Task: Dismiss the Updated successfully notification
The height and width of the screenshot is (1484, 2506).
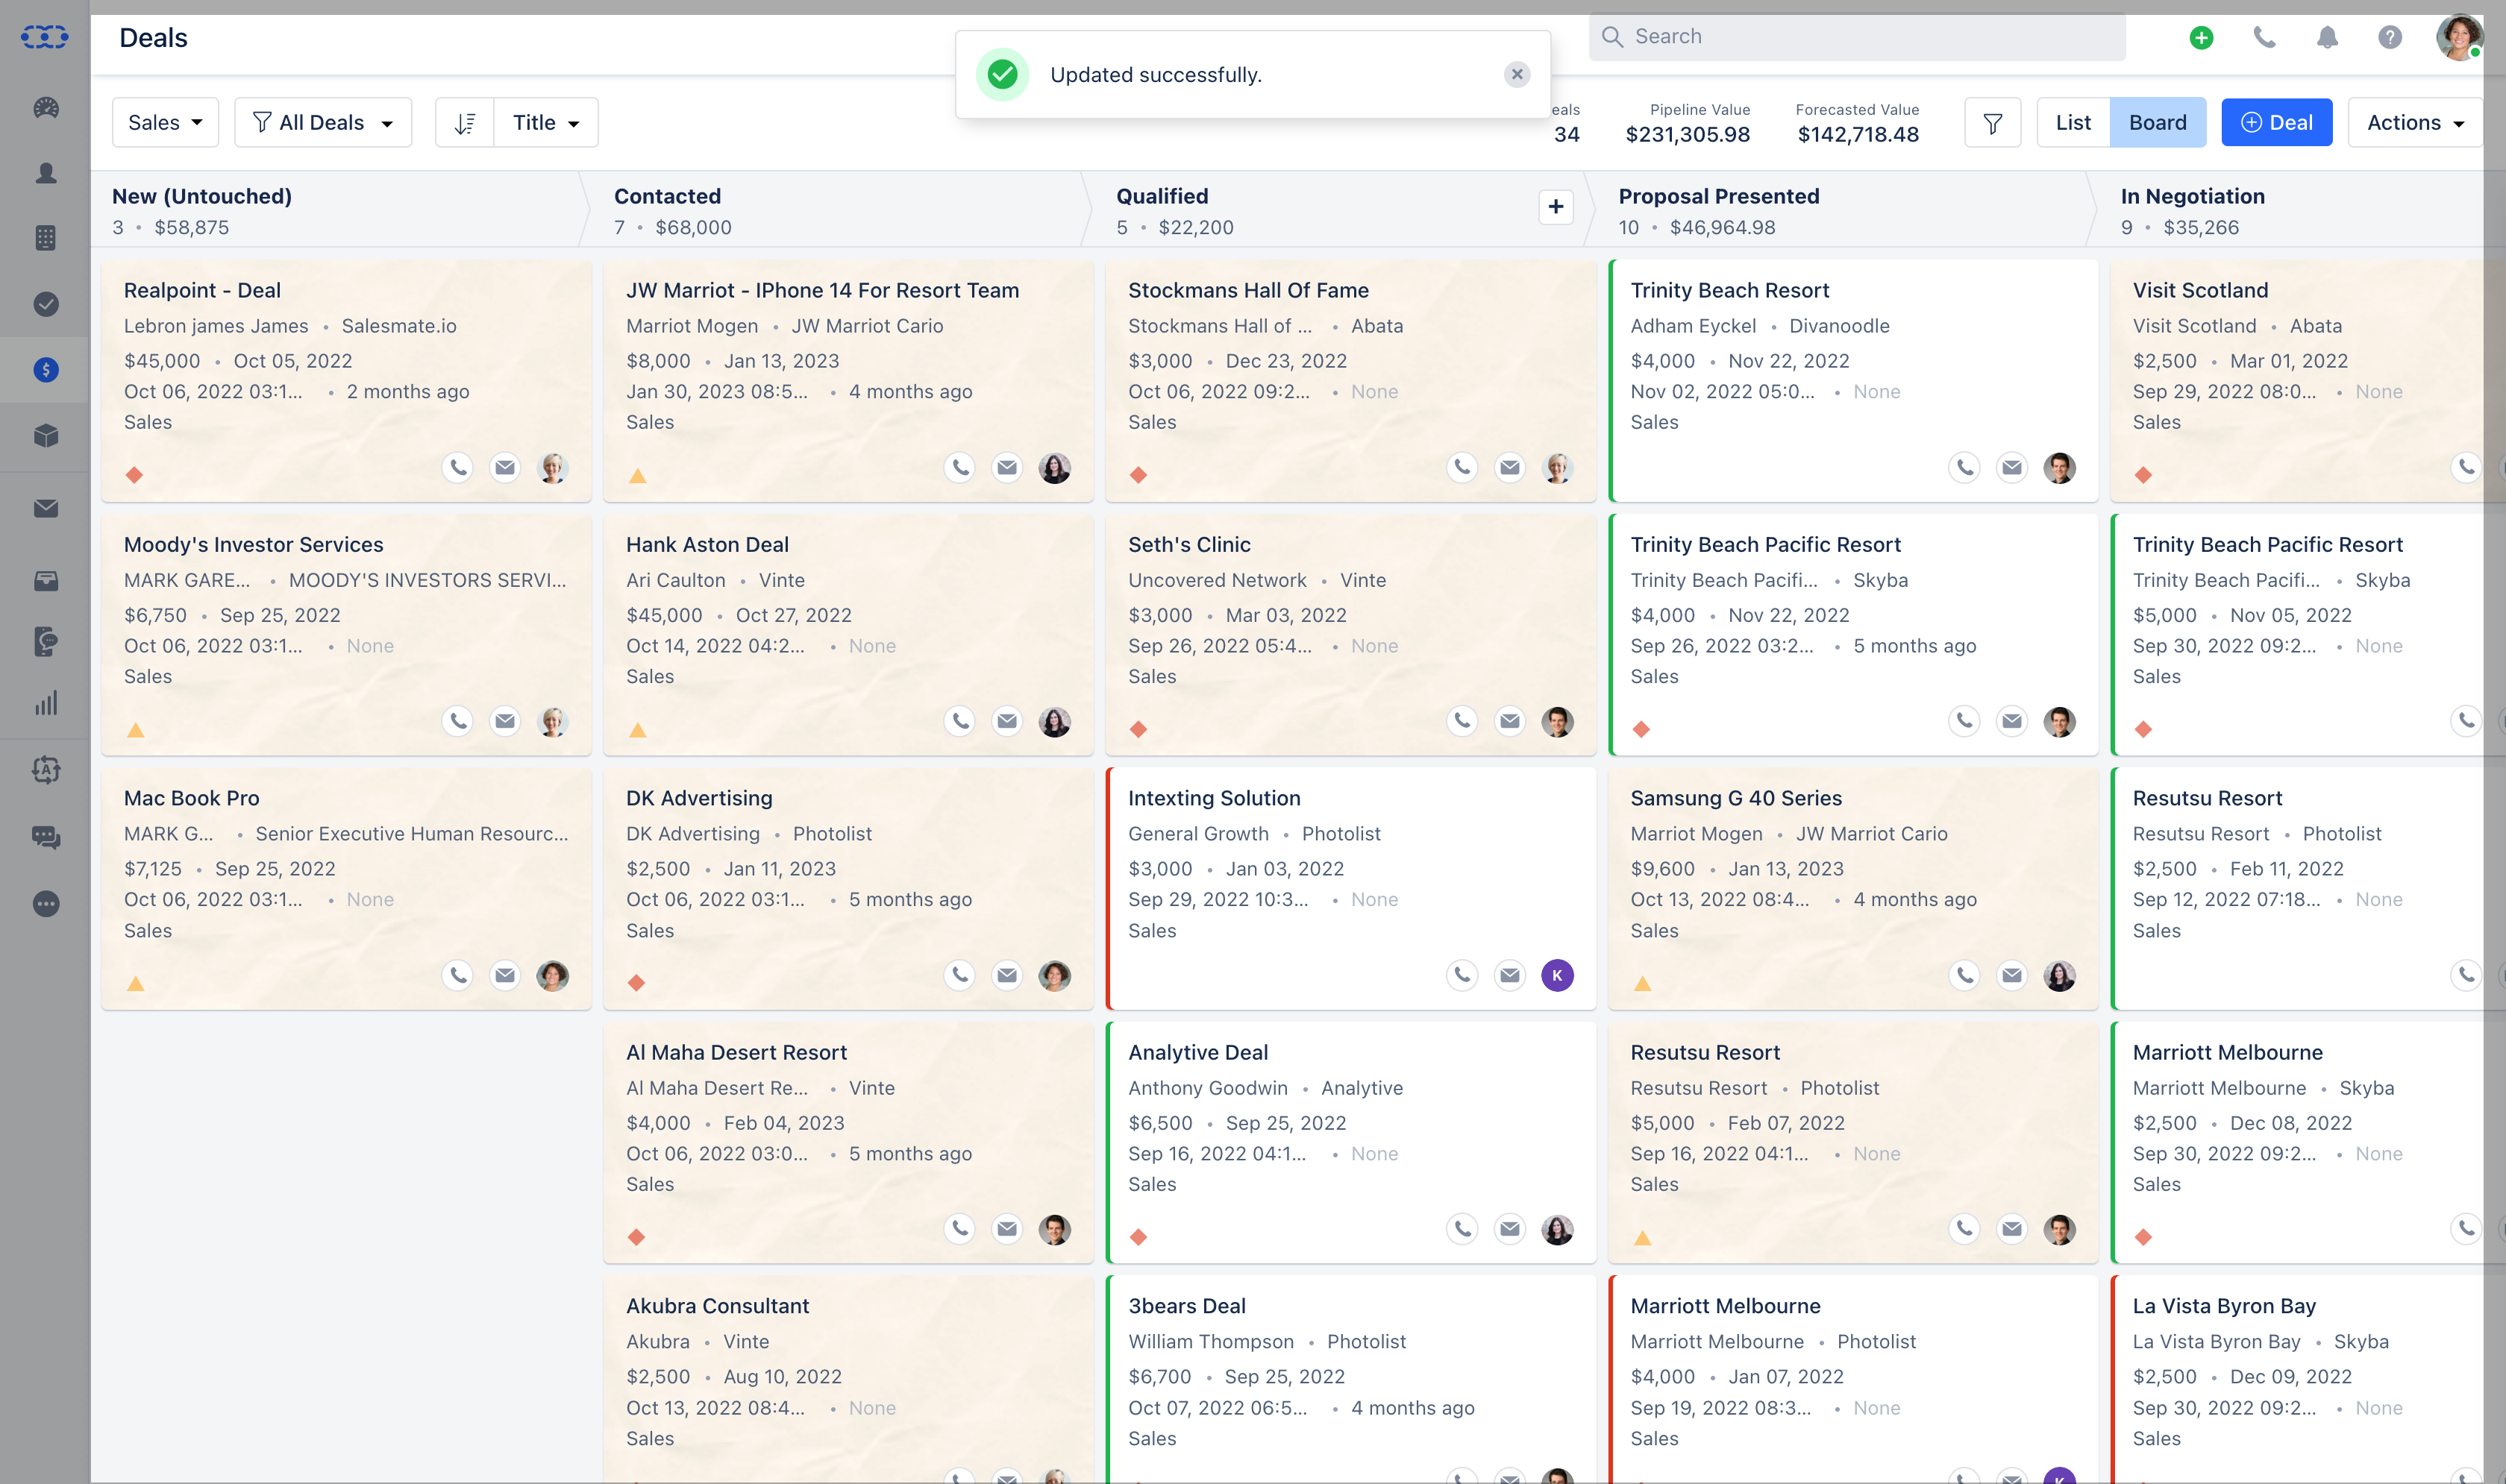Action: coord(1517,75)
